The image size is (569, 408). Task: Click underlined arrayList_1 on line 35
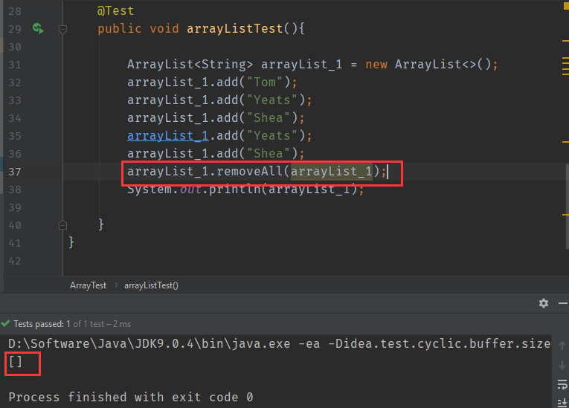click(x=168, y=136)
